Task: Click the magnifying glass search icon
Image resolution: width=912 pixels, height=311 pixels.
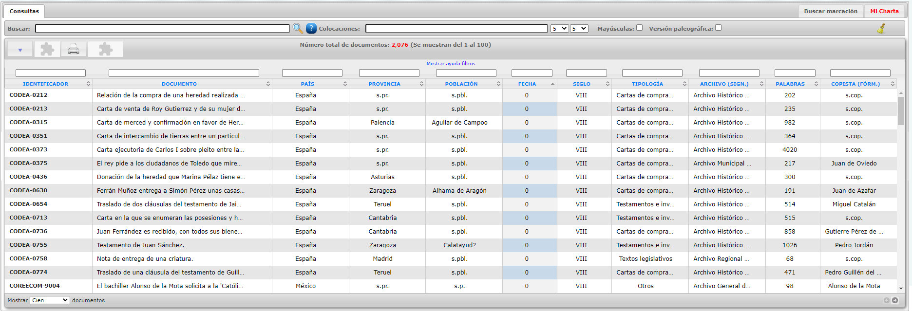Action: [x=298, y=29]
